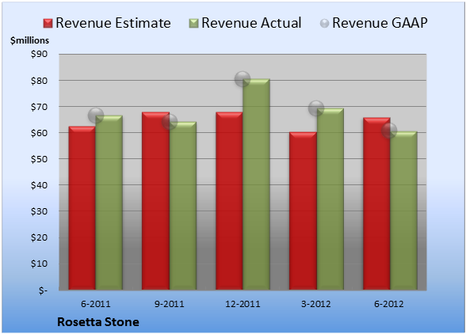Click the $80 y-axis label
The image size is (466, 334).
coord(39,81)
